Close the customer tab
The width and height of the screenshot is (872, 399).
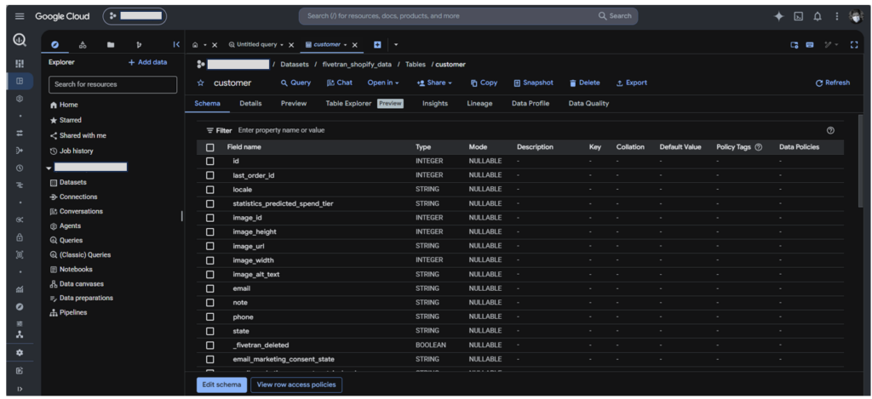(355, 45)
